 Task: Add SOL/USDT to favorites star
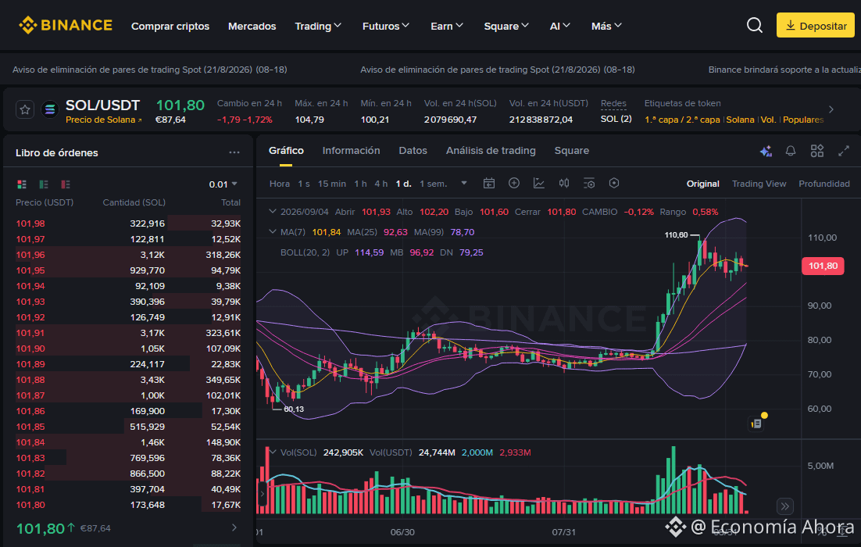coord(25,110)
